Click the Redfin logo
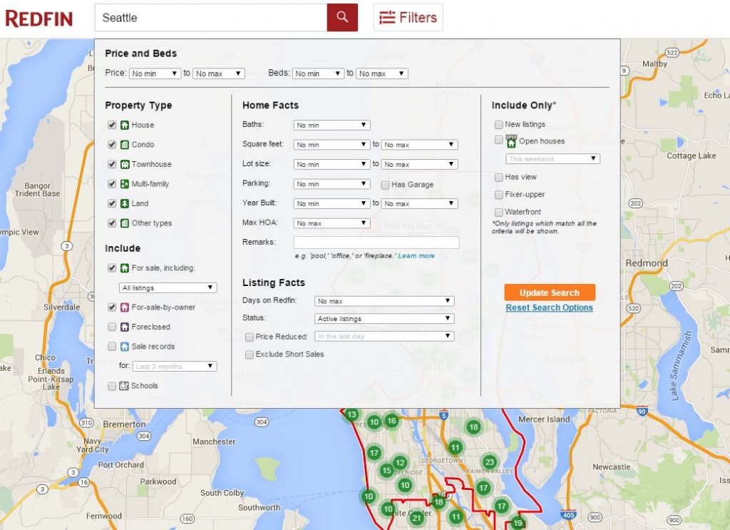This screenshot has width=730, height=530. (x=39, y=17)
